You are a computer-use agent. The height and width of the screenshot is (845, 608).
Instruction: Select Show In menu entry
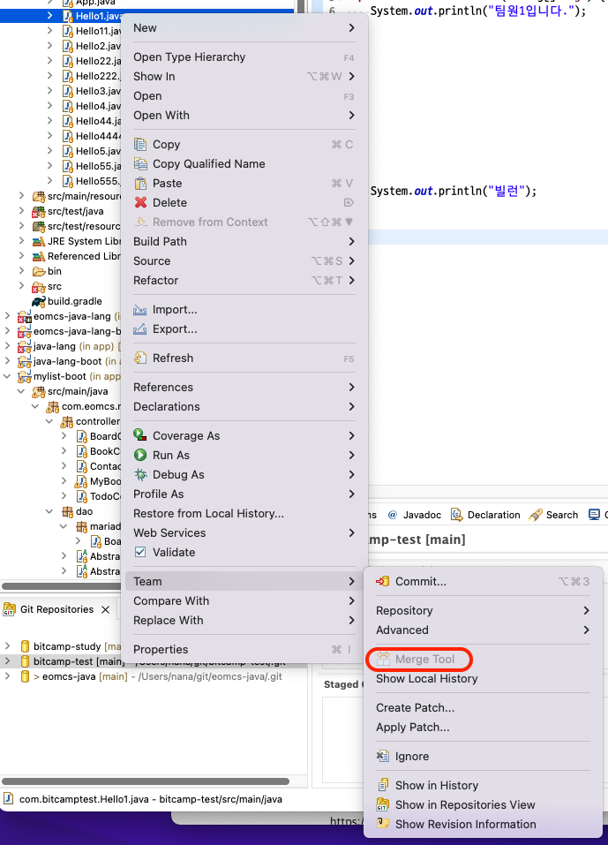(244, 77)
